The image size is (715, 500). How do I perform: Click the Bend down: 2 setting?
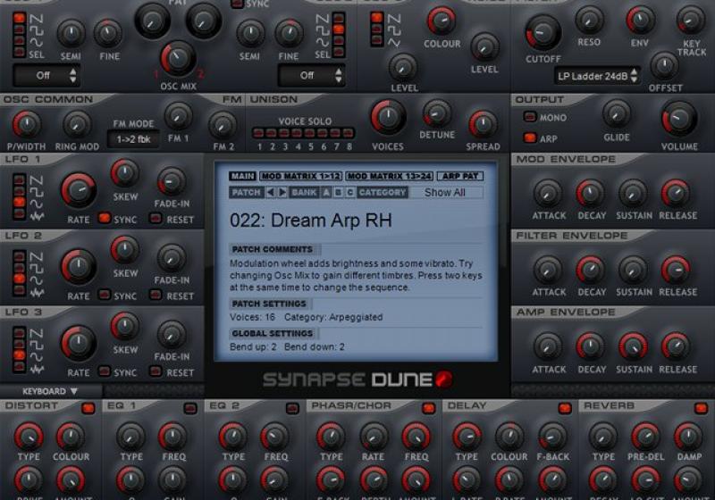coord(315,347)
